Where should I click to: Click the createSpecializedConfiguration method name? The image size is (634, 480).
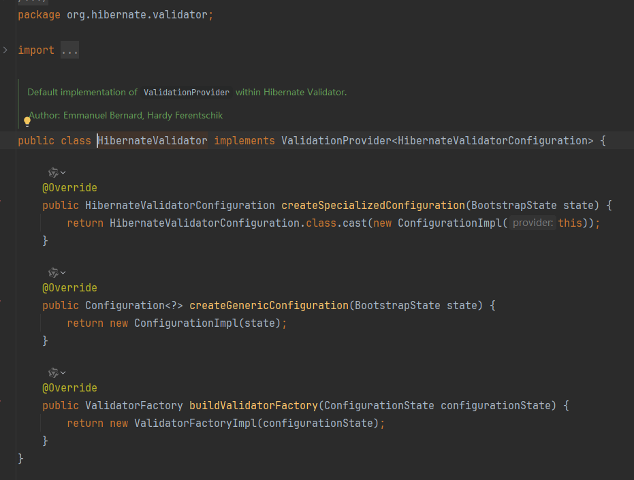tap(373, 206)
